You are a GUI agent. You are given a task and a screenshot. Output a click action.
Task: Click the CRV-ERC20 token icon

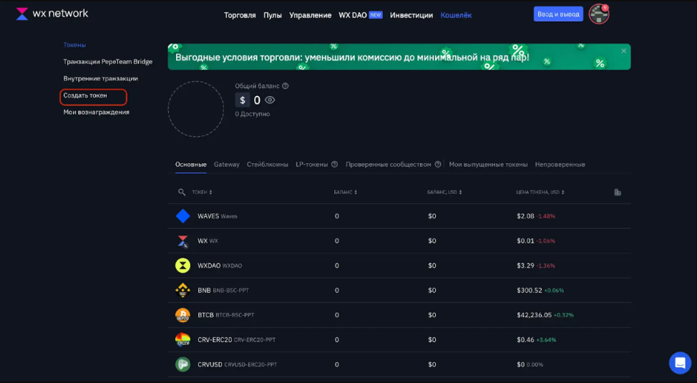click(x=182, y=340)
